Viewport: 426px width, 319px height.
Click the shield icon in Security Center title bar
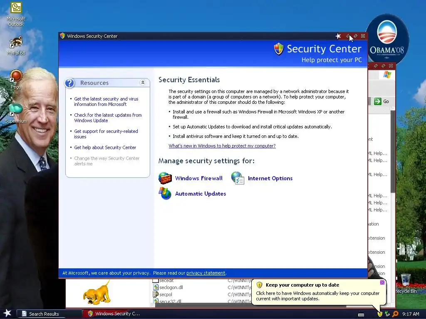pos(62,36)
